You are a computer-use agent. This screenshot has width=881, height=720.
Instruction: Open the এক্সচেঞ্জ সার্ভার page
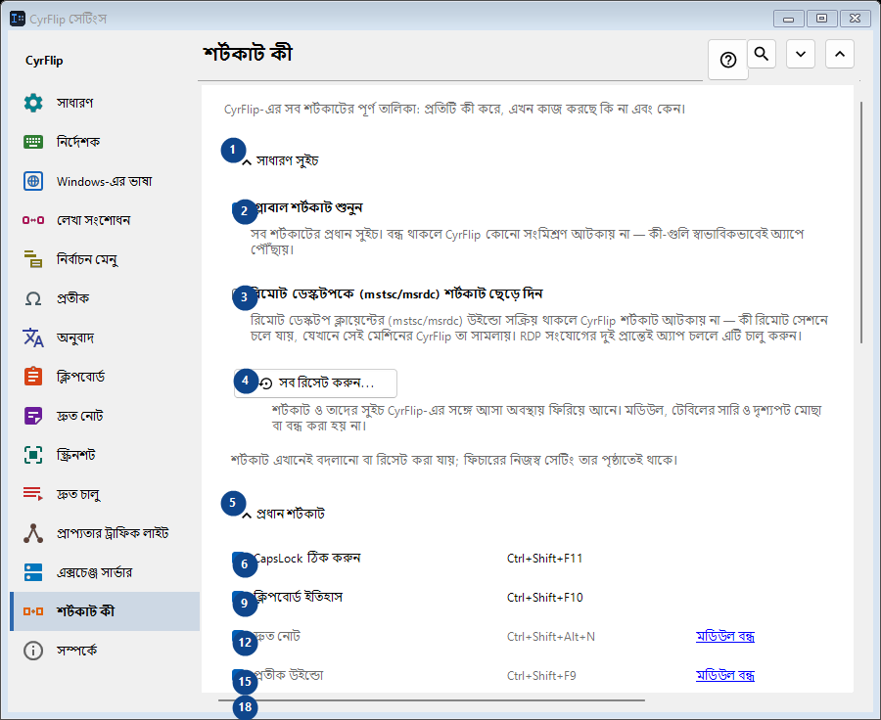(105, 572)
